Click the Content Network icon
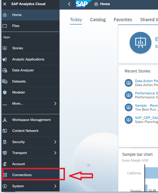The height and width of the screenshot is (193, 158). pos(5,131)
